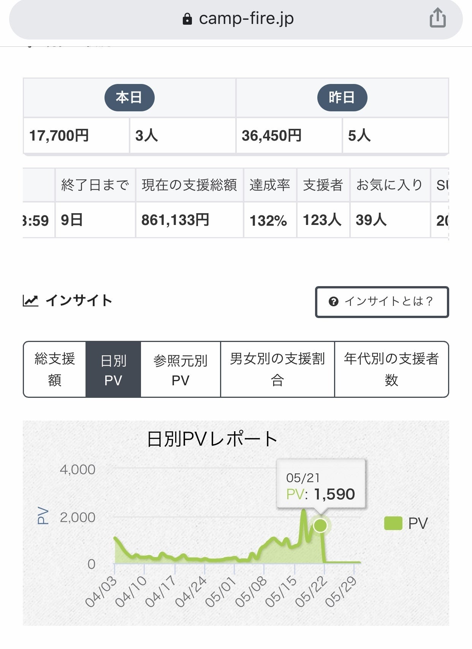Open the インサイトとは？ help button
Image resolution: width=472 pixels, height=649 pixels.
click(x=382, y=302)
